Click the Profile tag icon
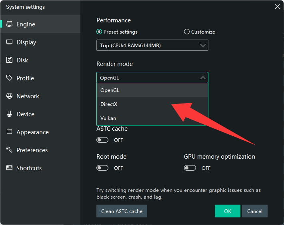 coord(10,78)
